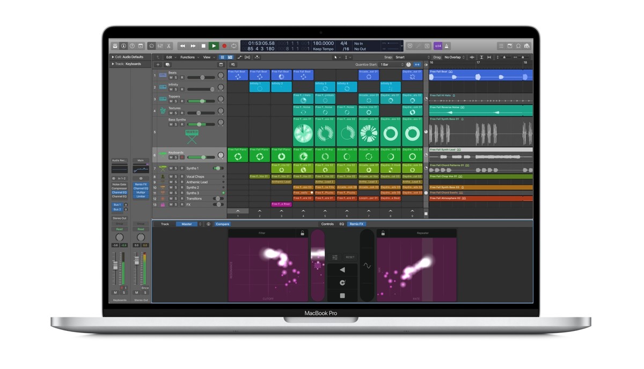Solo the Infinity track
The height and width of the screenshot is (369, 644).
tap(175, 90)
